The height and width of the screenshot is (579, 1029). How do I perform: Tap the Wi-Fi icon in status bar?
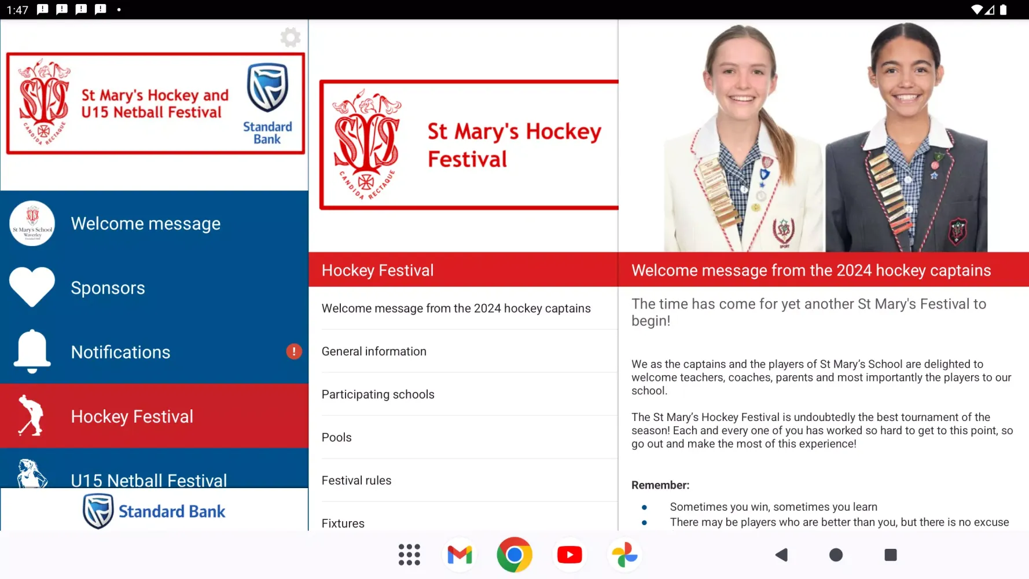click(977, 9)
